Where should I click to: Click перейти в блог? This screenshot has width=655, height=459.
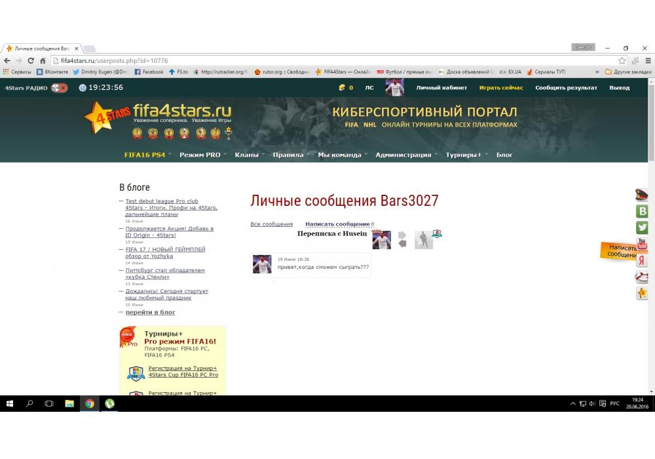[151, 312]
